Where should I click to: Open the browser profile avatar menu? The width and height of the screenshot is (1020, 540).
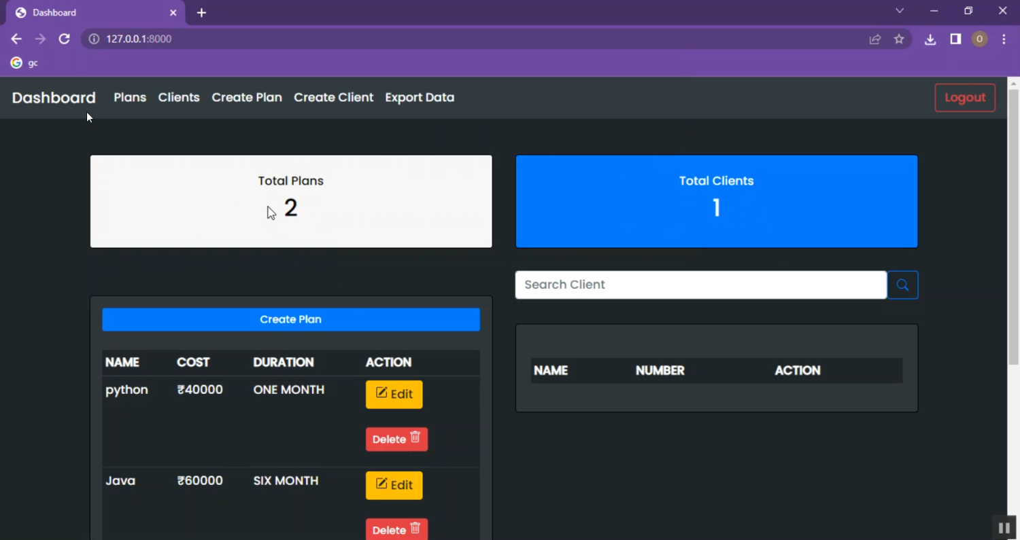tap(979, 39)
